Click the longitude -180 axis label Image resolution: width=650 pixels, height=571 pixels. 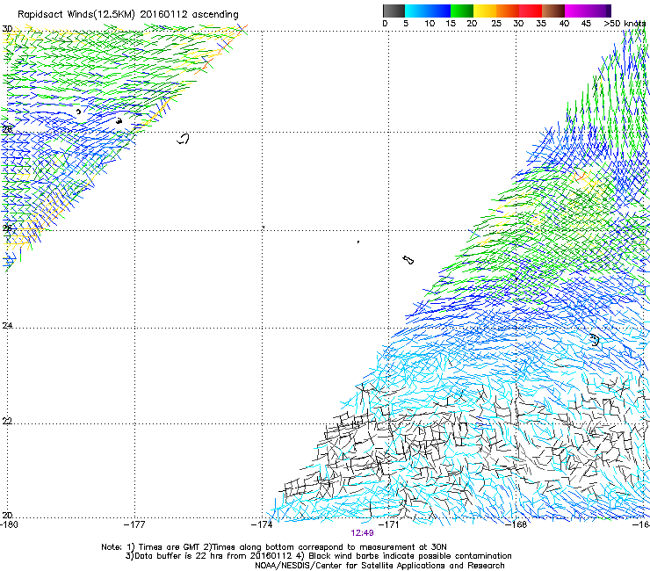[x=9, y=524]
